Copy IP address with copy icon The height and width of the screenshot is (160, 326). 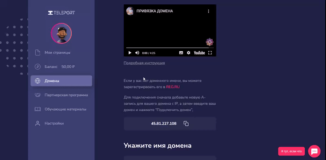pos(186,123)
